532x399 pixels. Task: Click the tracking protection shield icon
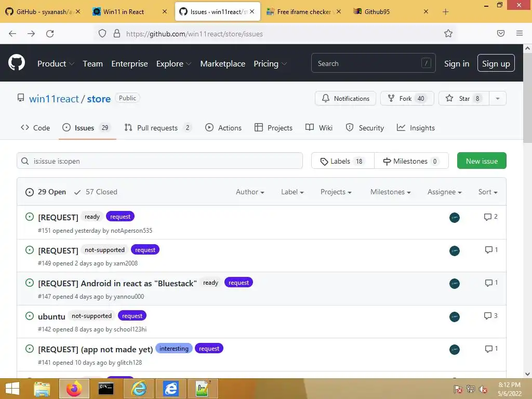pos(102,34)
